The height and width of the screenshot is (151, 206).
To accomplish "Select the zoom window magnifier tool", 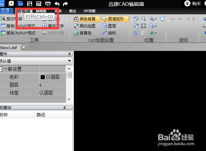I will [x=143, y=19].
